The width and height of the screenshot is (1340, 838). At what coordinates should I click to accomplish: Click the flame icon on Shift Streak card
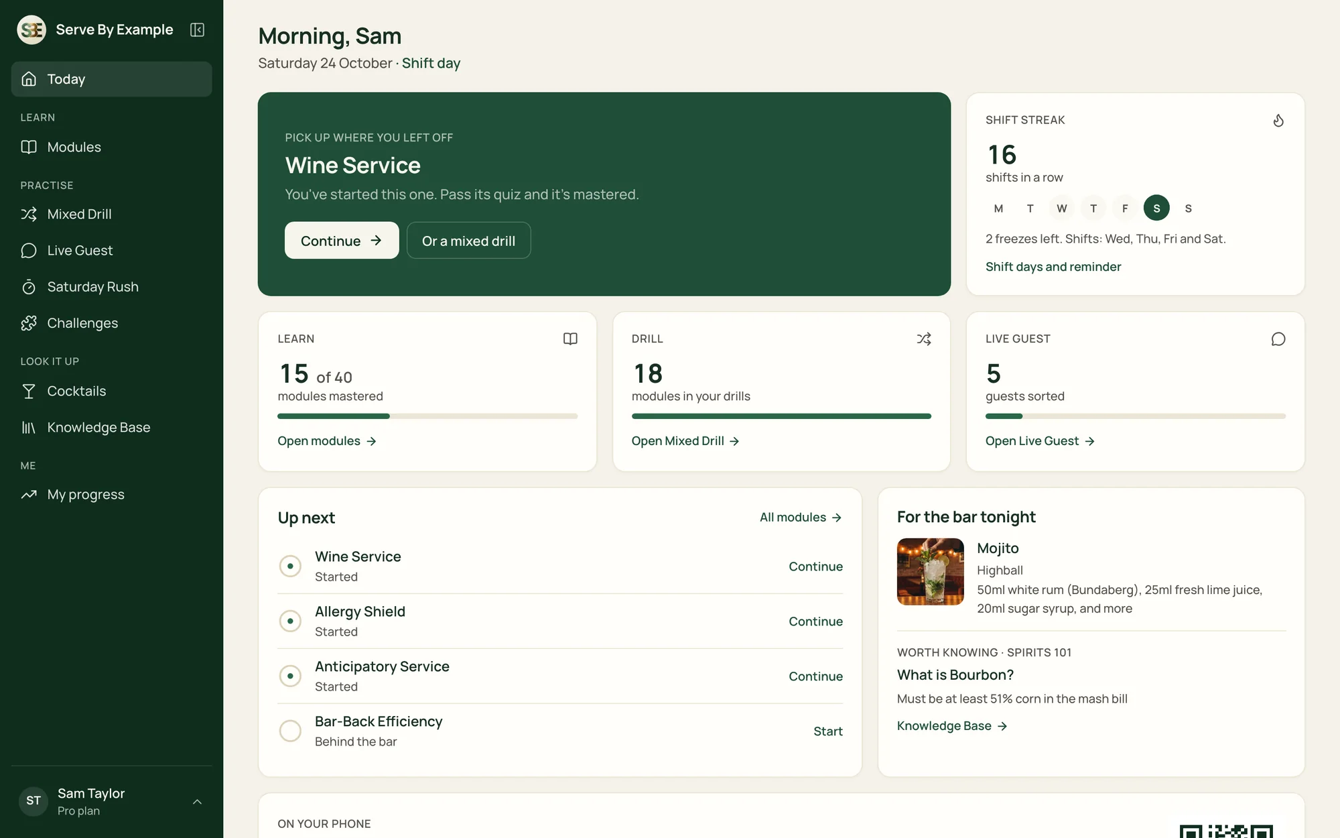pyautogui.click(x=1278, y=121)
